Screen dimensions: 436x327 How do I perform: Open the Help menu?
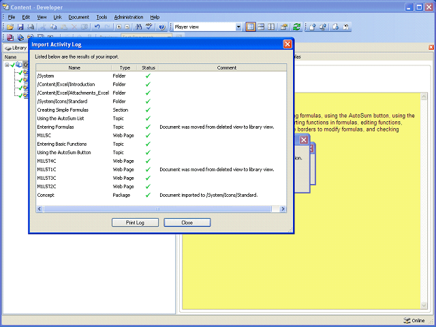155,17
